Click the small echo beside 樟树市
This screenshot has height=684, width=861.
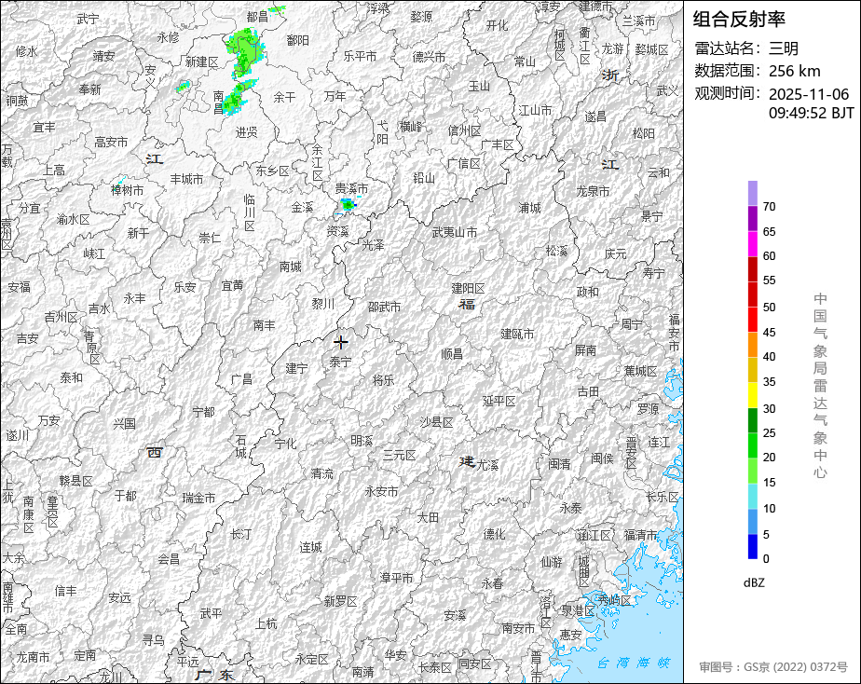pyautogui.click(x=120, y=180)
